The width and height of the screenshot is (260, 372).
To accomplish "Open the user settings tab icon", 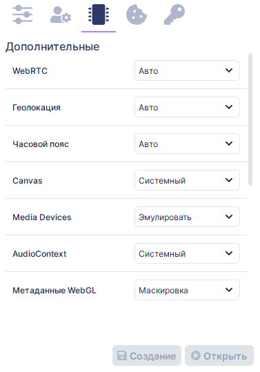I will pos(61,14).
